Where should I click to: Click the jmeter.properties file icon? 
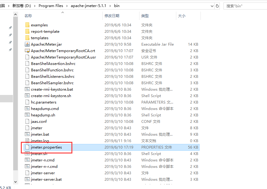(27, 147)
